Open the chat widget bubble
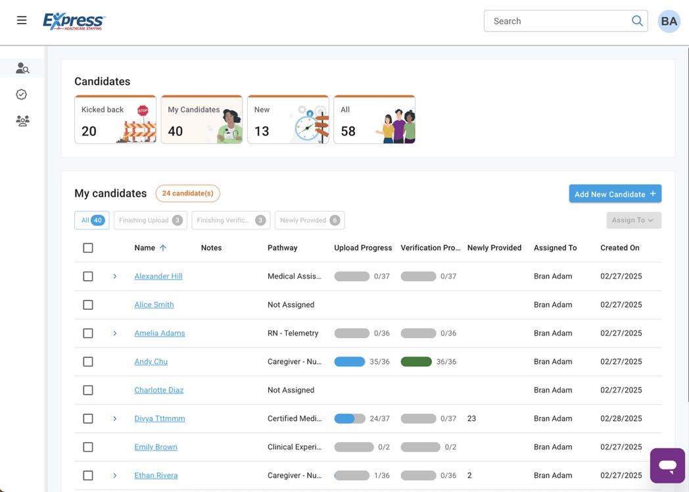 [x=667, y=466]
